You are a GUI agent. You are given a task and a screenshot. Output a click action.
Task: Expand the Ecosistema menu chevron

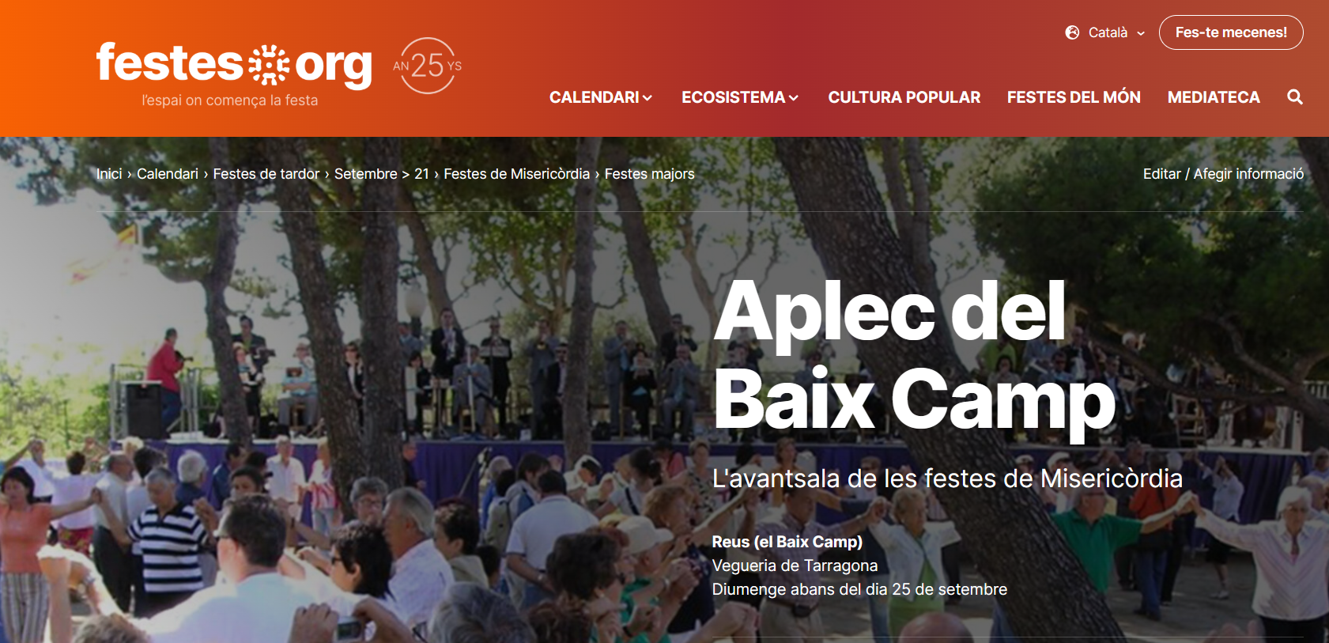[x=794, y=98]
